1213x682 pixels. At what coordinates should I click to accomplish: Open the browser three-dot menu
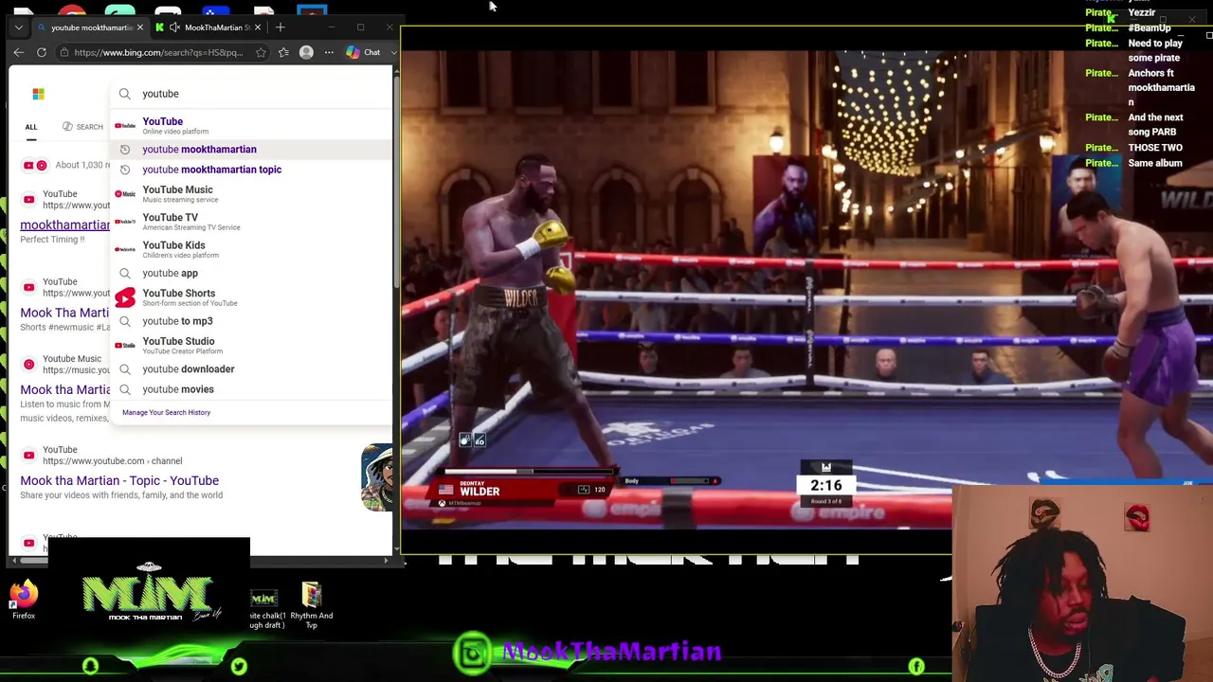(329, 52)
